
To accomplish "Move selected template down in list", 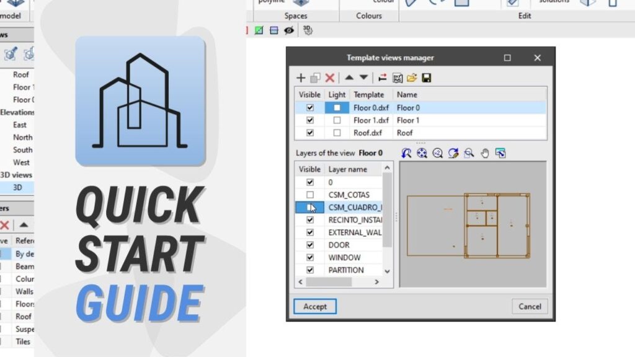I will tap(363, 78).
